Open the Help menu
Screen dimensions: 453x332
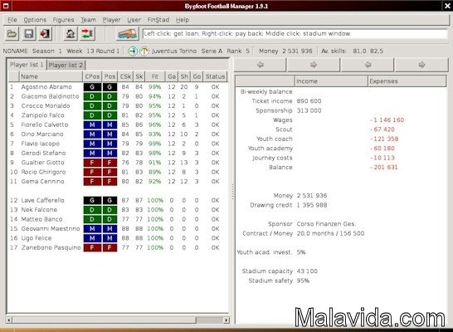(183, 20)
